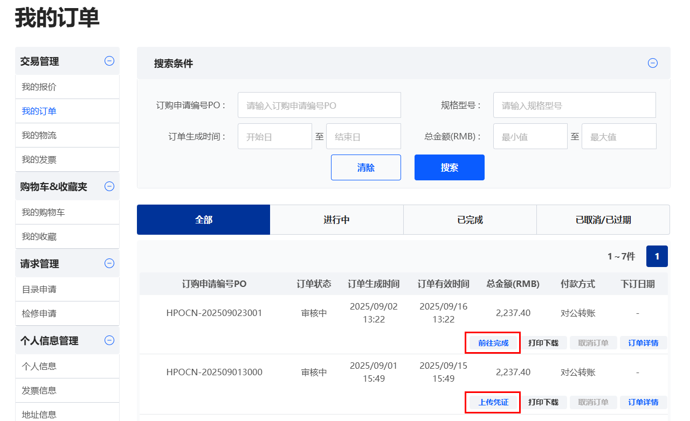Collapse the 请求管理 sidebar section
The width and height of the screenshot is (690, 421).
109,263
